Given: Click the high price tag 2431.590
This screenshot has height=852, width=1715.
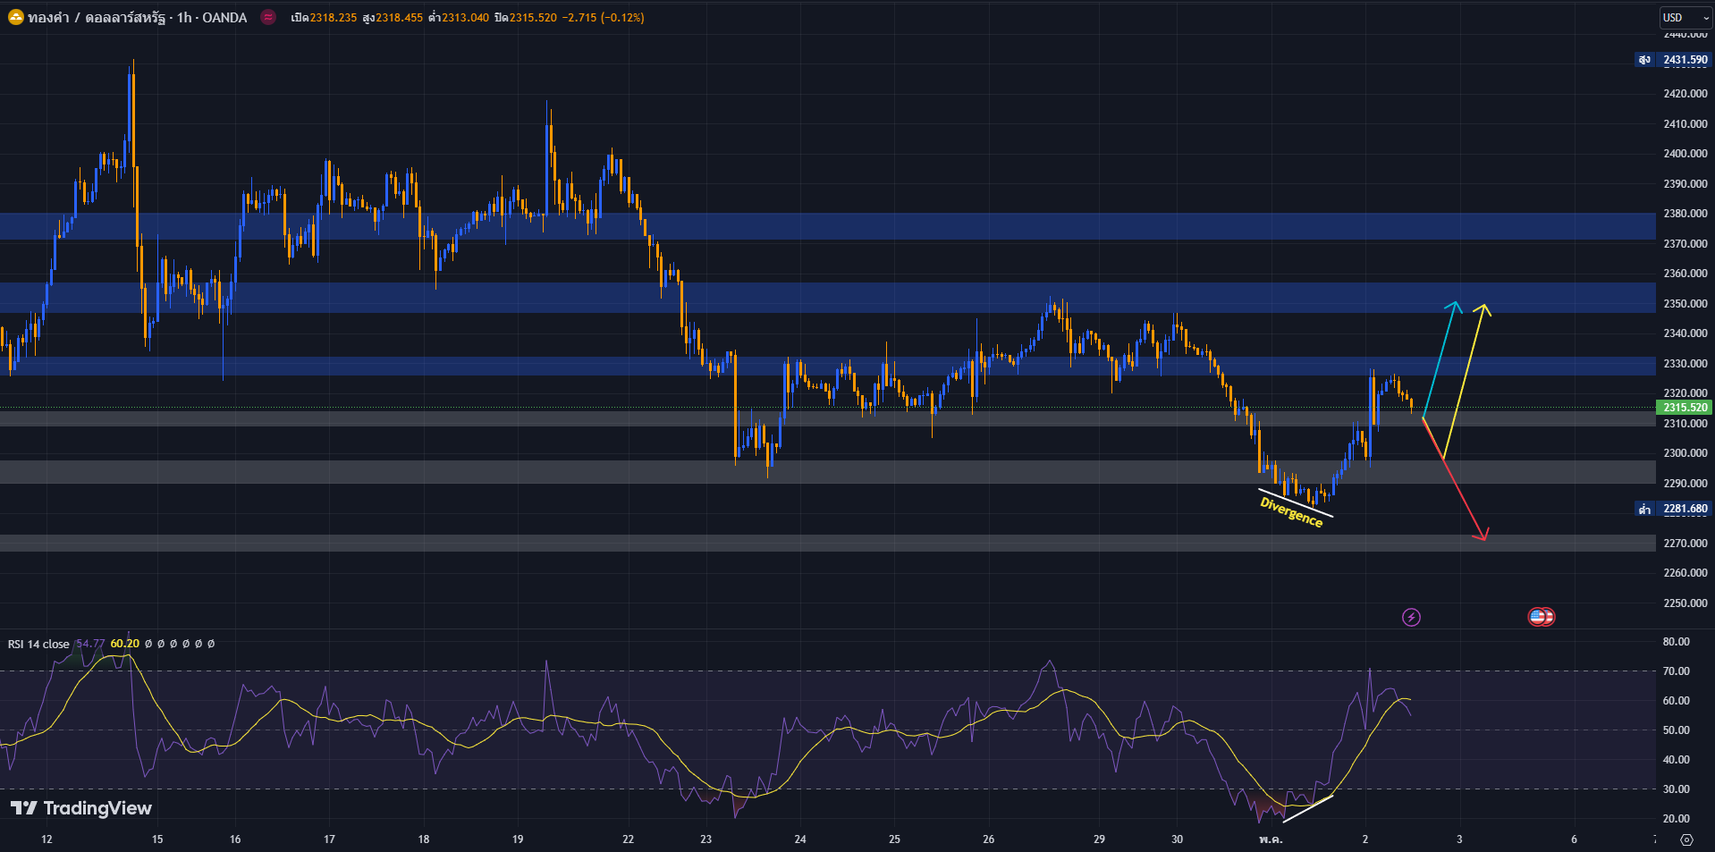Looking at the screenshot, I should point(1685,60).
